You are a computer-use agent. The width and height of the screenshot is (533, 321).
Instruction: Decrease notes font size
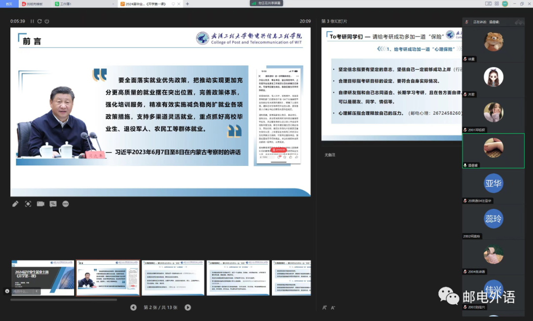pyautogui.click(x=333, y=308)
